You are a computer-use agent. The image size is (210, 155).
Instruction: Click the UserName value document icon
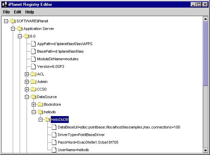tap(54, 150)
